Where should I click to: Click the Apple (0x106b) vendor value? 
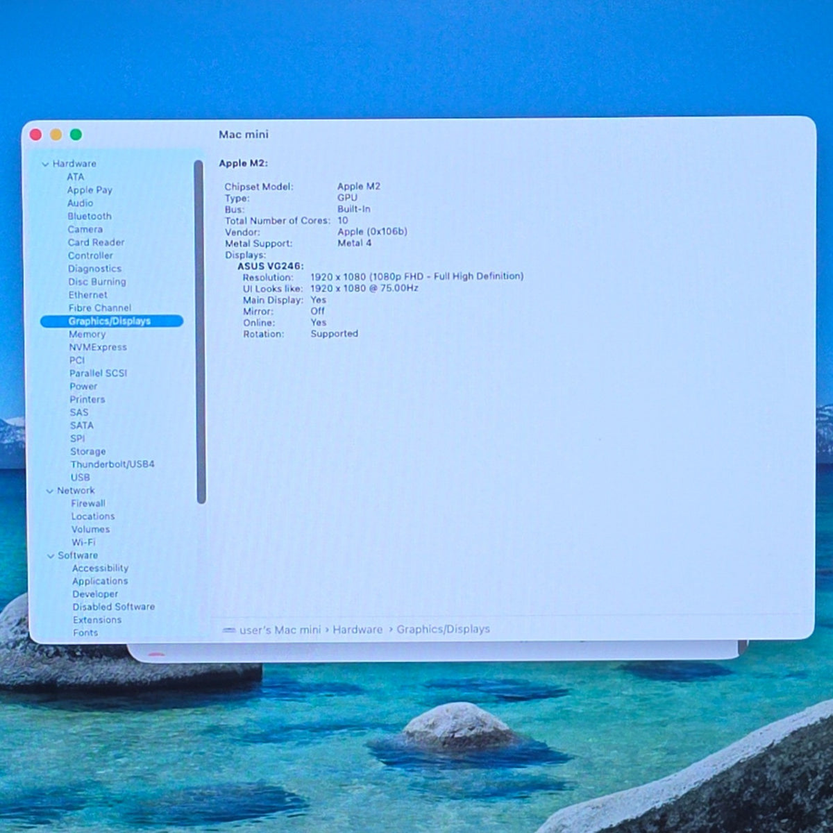[372, 232]
